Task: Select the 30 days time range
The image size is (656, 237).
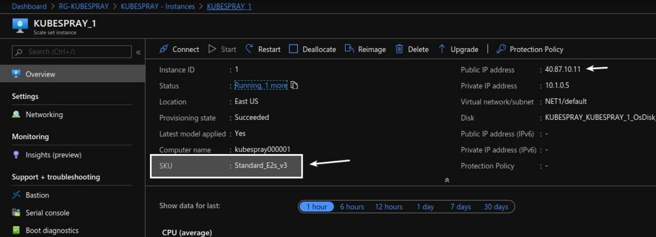Action: click(x=496, y=207)
